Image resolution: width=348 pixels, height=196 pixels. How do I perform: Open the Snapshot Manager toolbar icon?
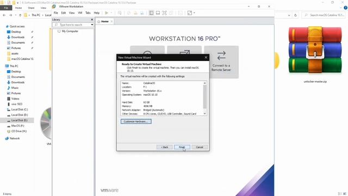click(142, 13)
